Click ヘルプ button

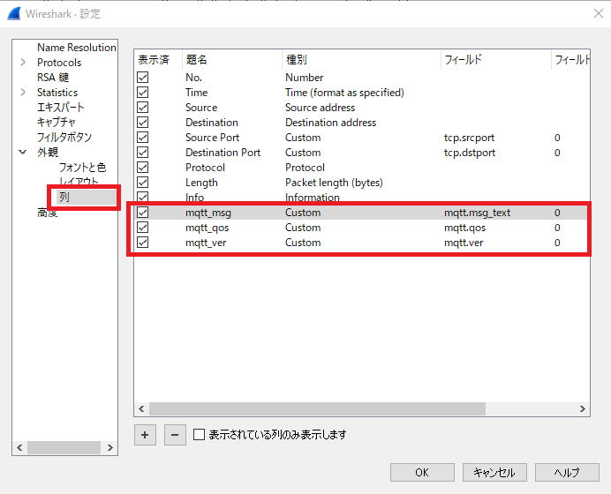567,472
